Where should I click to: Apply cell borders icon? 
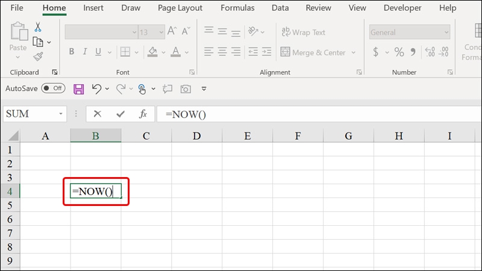(125, 52)
